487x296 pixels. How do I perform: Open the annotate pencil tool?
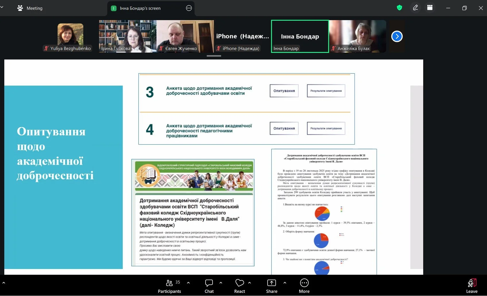pyautogui.click(x=415, y=8)
